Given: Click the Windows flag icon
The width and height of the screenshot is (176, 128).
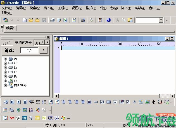Looking at the screenshot, I should coord(63,118).
